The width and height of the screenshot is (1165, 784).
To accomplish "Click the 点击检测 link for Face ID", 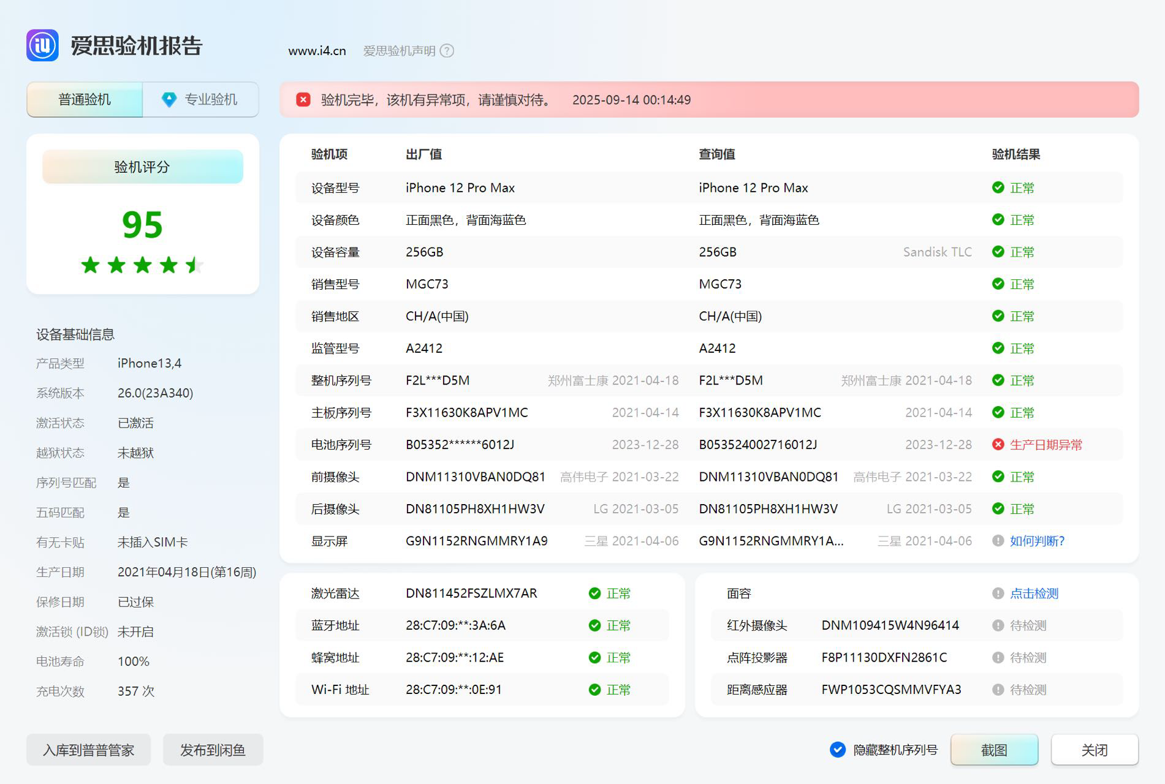I will pyautogui.click(x=1034, y=593).
